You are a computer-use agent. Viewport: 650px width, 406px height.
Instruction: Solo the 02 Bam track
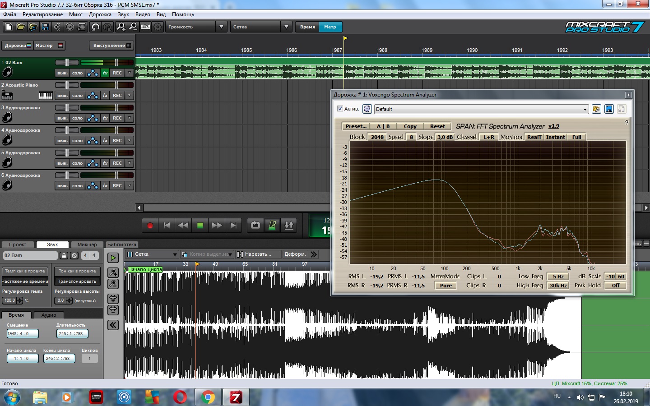[78, 73]
